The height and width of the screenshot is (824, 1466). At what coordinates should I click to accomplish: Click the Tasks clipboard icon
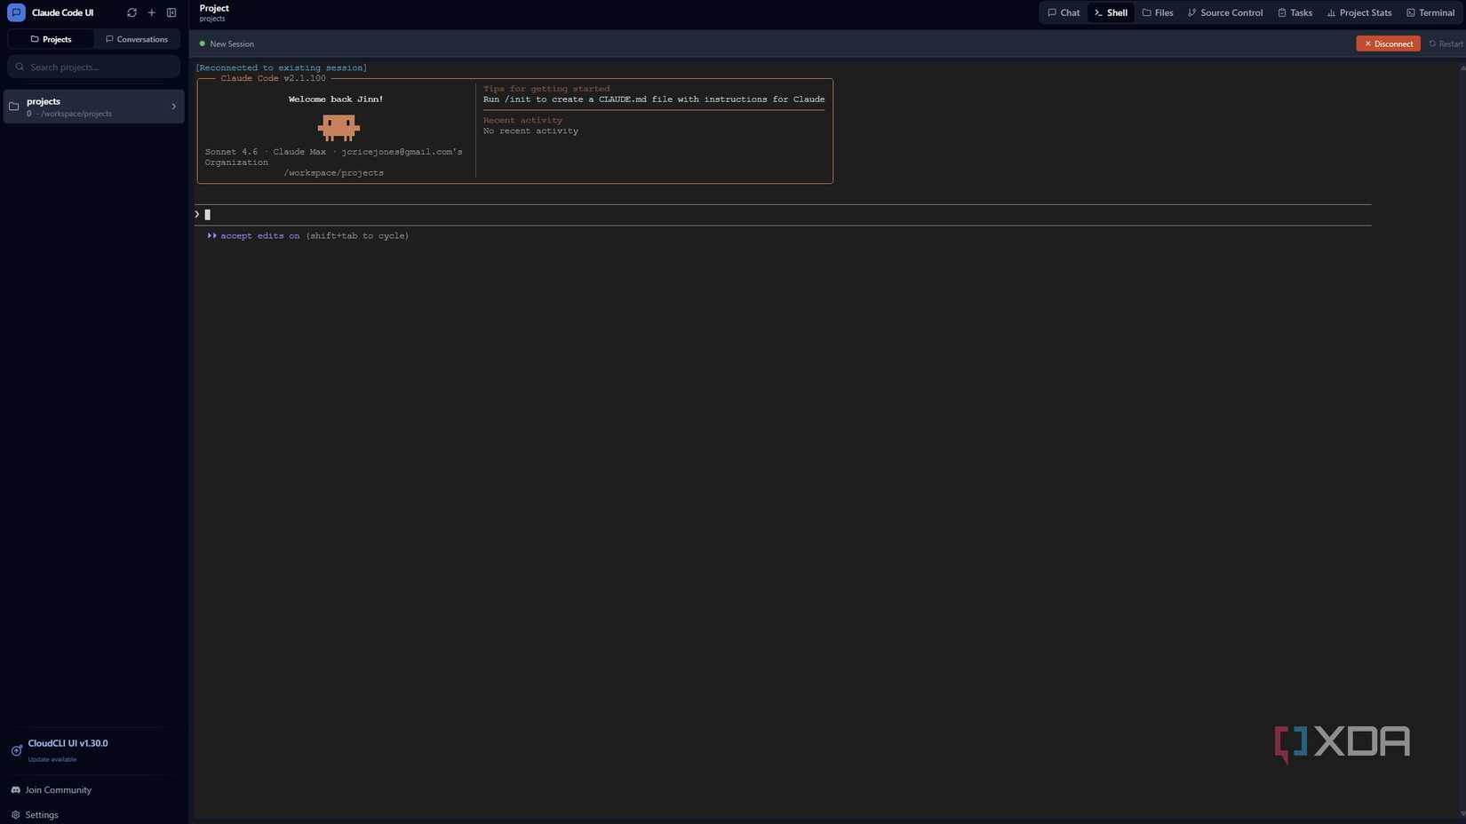1281,12
